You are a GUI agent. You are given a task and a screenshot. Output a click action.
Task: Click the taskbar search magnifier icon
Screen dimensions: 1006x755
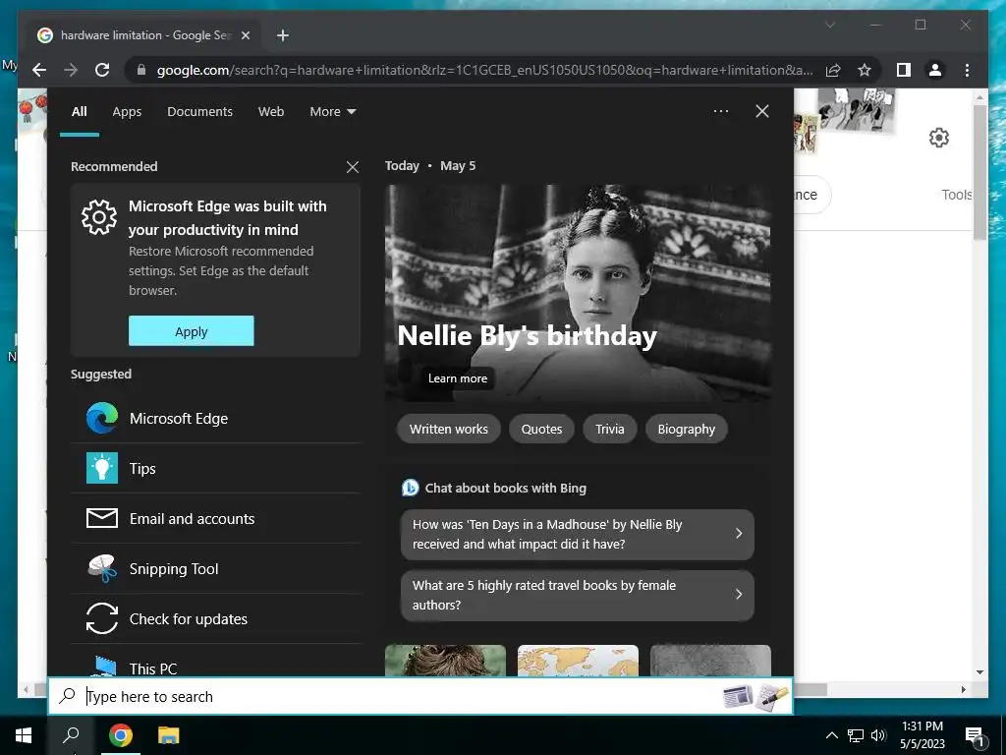[71, 735]
